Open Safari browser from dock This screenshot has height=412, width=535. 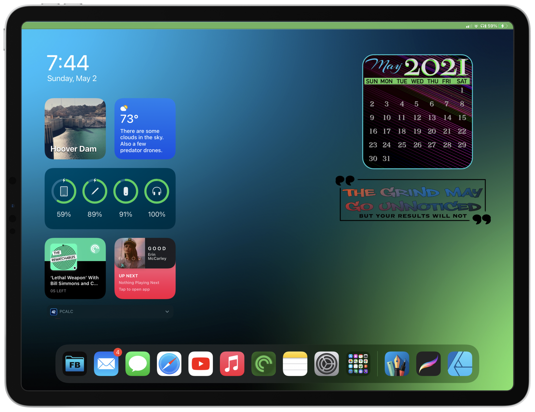(169, 364)
